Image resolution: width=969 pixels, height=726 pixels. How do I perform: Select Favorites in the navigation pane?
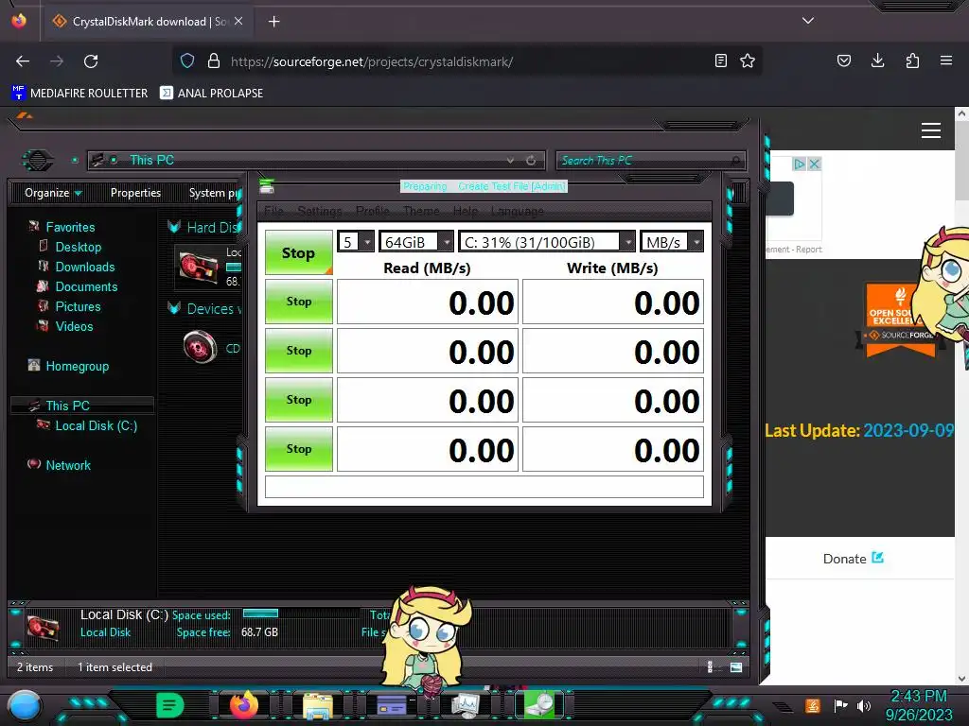[x=70, y=227]
